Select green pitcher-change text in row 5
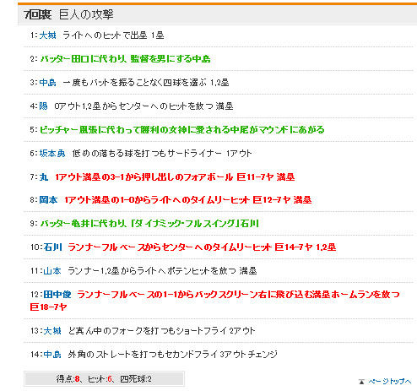Image resolution: width=417 pixels, height=391 pixels. (181, 130)
